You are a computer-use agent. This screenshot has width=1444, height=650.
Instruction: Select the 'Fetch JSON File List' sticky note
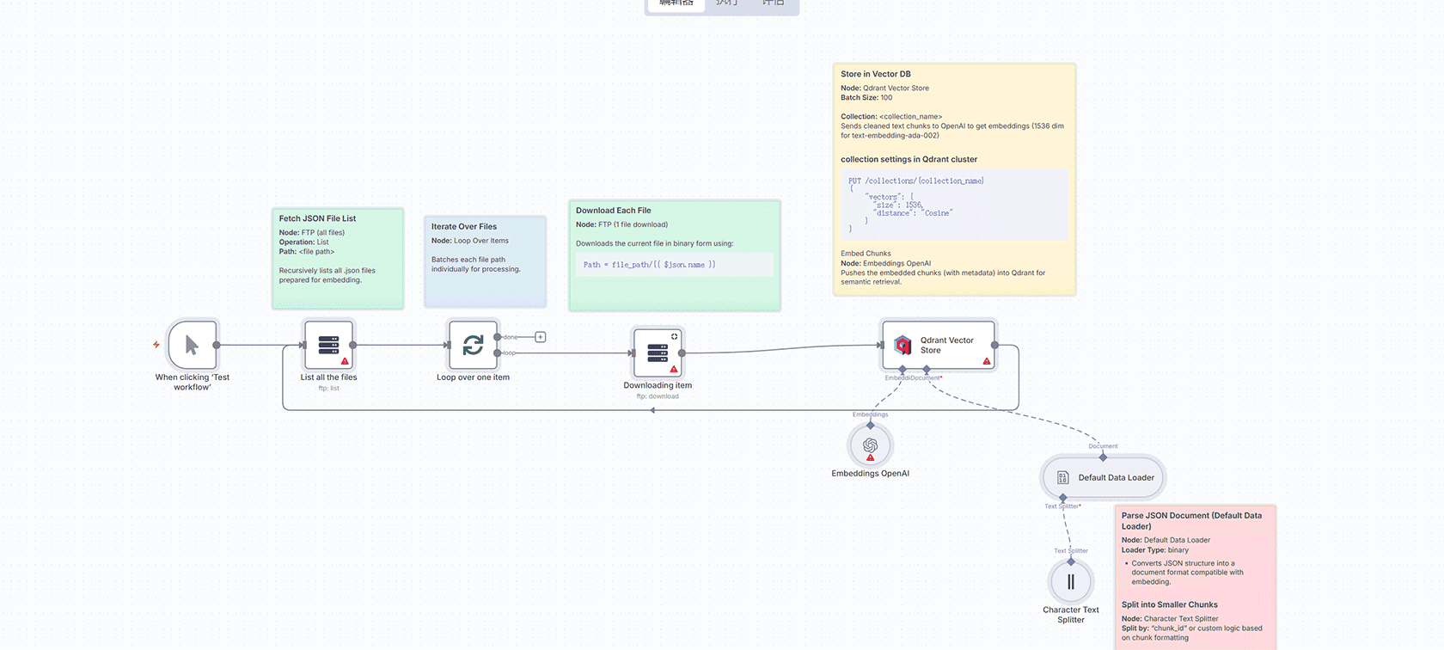click(337, 258)
